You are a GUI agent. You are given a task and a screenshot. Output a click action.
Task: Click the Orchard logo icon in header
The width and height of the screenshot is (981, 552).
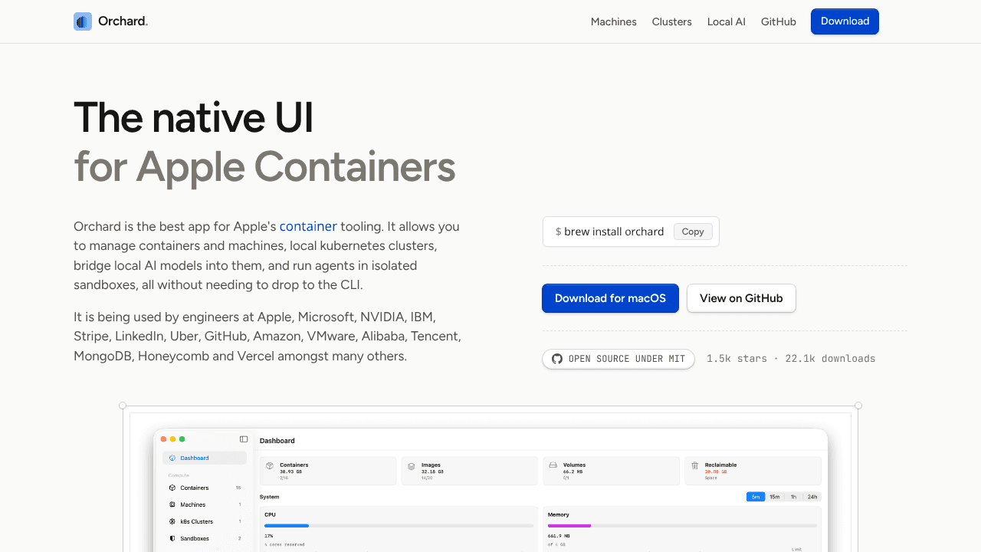[83, 21]
